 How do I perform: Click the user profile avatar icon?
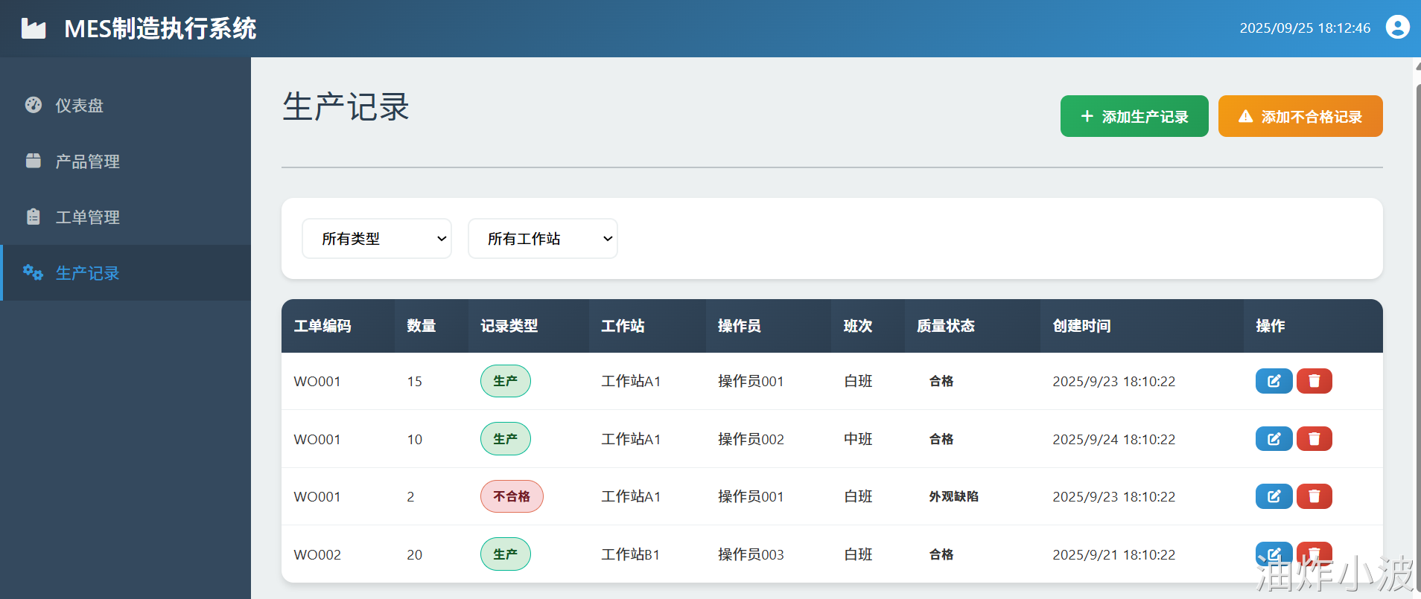pyautogui.click(x=1397, y=28)
